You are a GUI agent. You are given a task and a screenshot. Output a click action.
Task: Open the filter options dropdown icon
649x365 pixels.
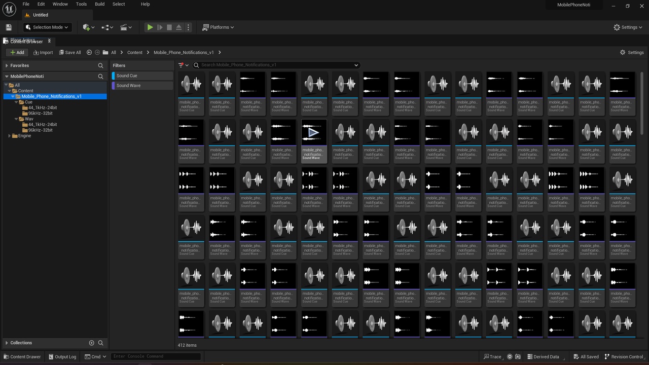pyautogui.click(x=183, y=65)
